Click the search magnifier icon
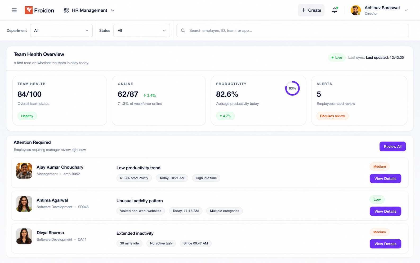420x263 pixels. click(x=183, y=30)
